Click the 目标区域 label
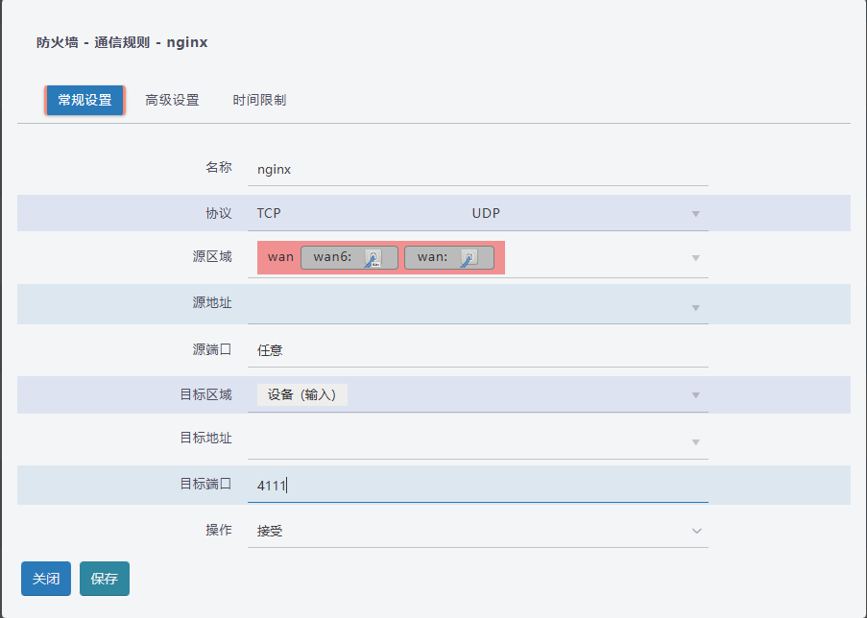Screen dimensions: 867x618 click(x=205, y=394)
